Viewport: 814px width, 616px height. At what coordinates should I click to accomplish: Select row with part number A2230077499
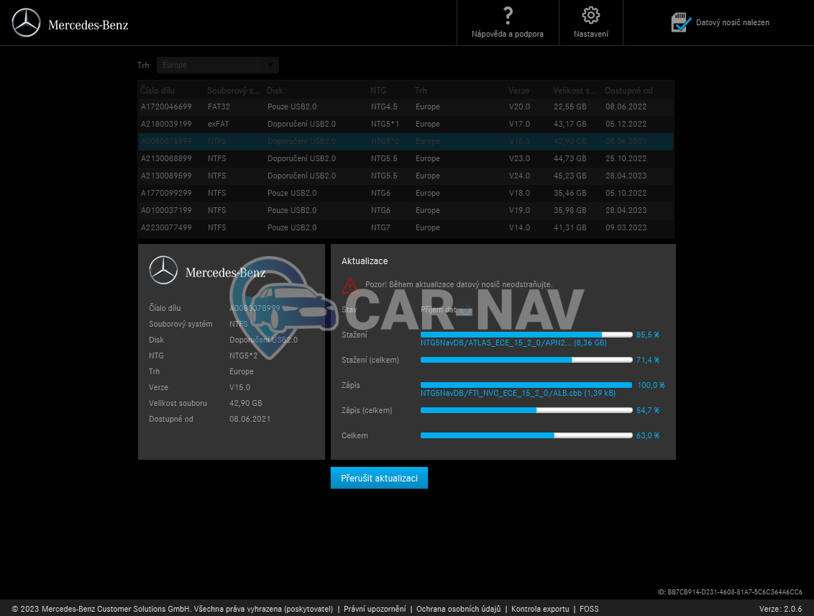pos(406,227)
